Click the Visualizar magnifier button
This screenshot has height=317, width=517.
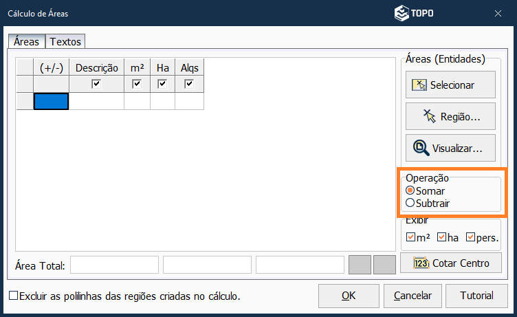(x=443, y=148)
